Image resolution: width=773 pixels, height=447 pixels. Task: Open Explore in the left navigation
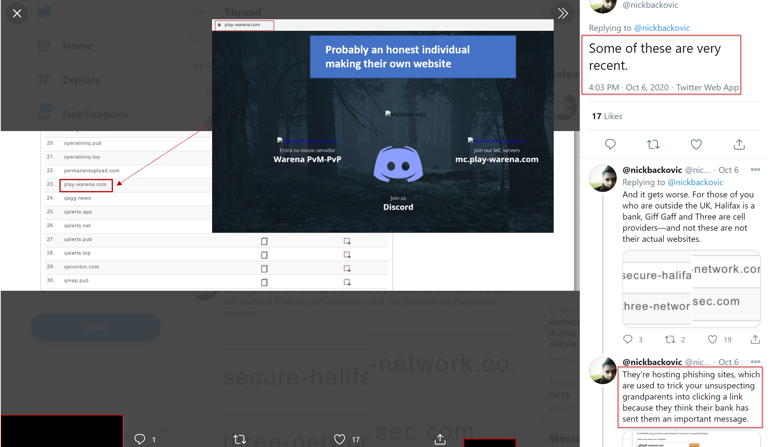click(81, 80)
